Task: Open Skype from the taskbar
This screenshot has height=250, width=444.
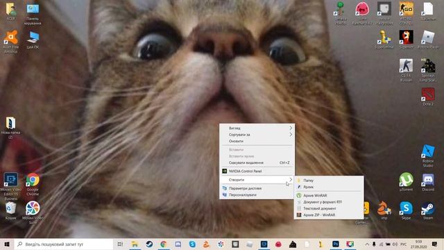Action: click(x=192, y=244)
